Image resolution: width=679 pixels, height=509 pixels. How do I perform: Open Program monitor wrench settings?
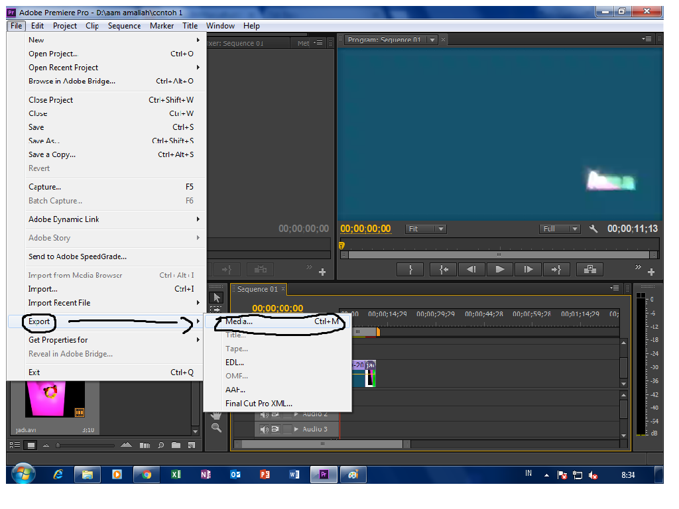(x=593, y=229)
